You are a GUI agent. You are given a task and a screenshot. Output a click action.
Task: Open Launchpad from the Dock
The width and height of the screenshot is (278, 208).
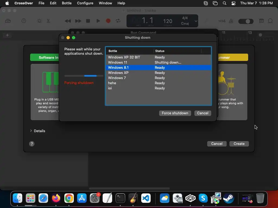coord(30,198)
